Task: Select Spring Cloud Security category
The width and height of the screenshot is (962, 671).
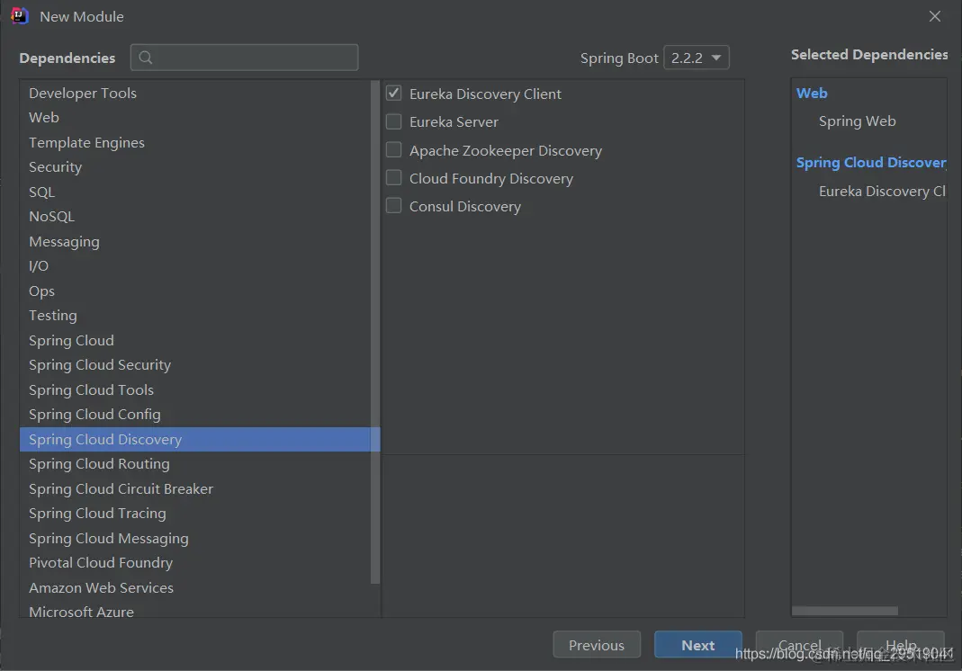Action: pos(195,365)
